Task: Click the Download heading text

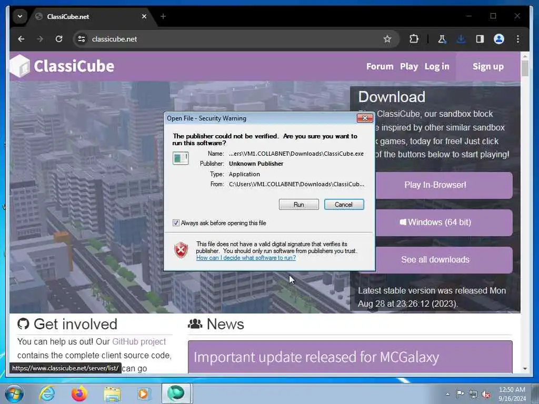Action: click(392, 97)
